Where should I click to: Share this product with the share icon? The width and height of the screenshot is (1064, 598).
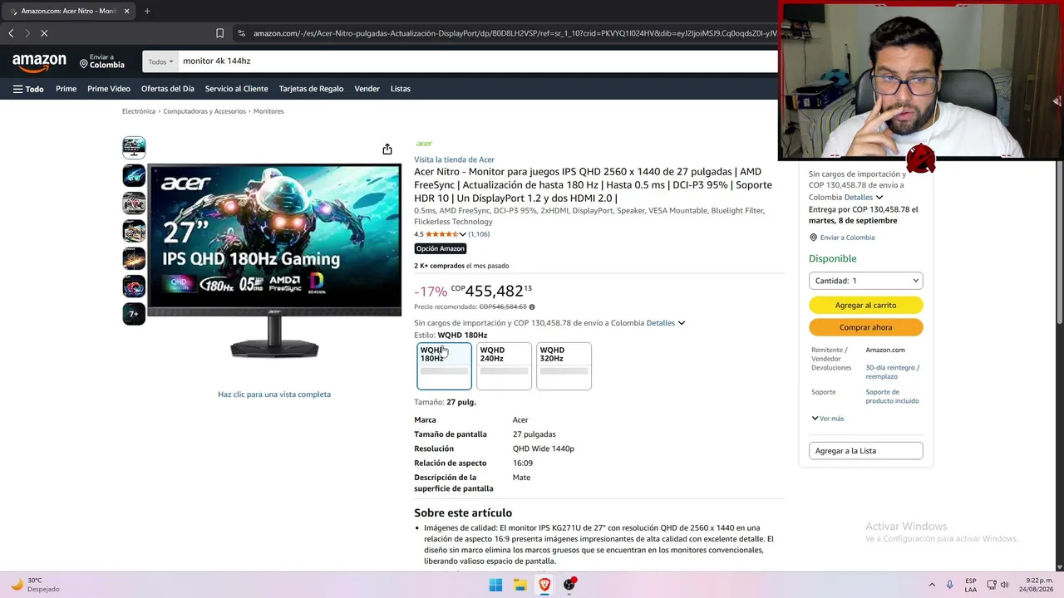(x=387, y=149)
